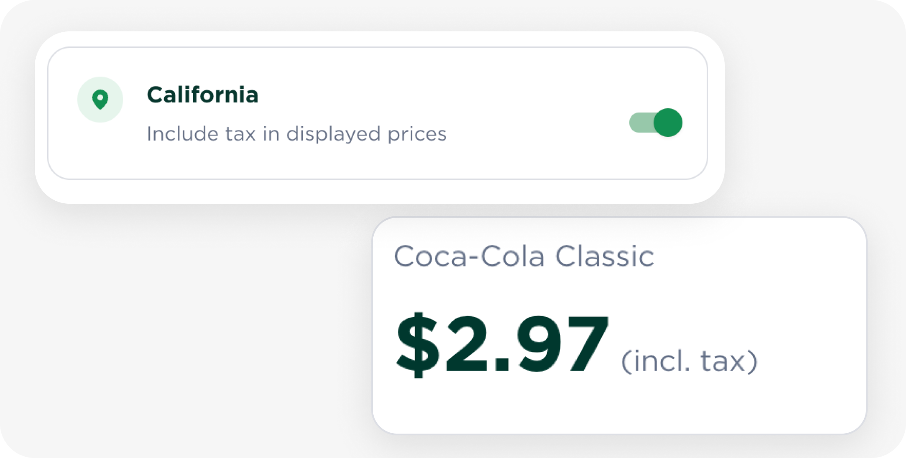
Task: Select the California heading
Action: pos(203,95)
